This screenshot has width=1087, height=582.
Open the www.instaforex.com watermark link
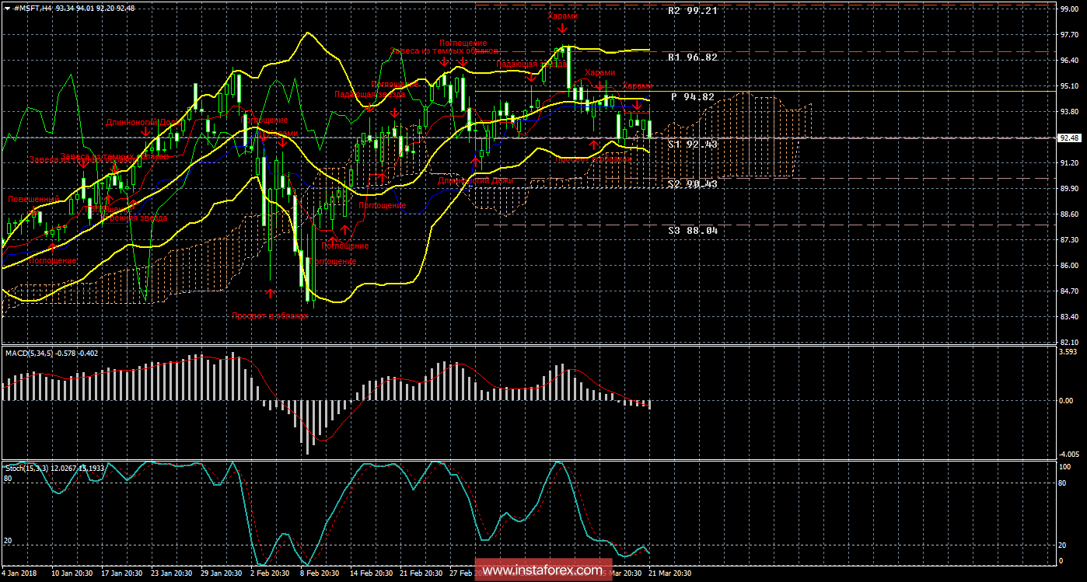click(542, 570)
